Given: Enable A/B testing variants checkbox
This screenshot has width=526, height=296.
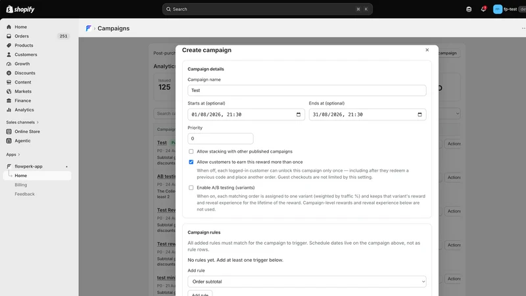Looking at the screenshot, I should [x=191, y=187].
